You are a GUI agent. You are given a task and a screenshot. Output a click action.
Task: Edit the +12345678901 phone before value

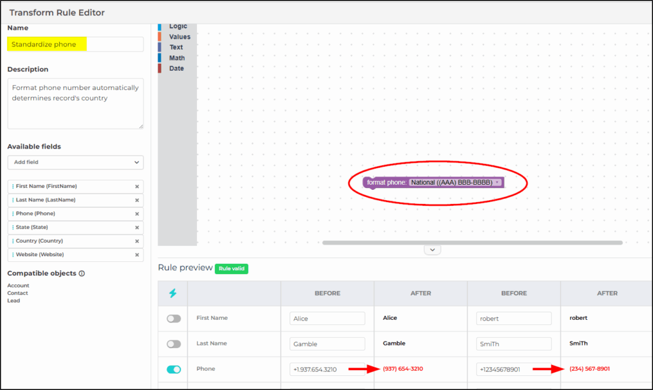[x=514, y=369]
